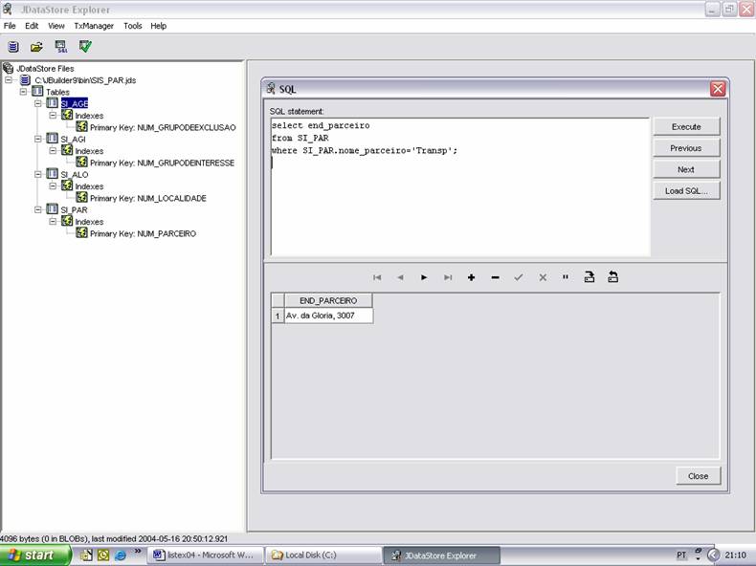Go to last record in navigator
Viewport: 756px width, 566px height.
448,277
